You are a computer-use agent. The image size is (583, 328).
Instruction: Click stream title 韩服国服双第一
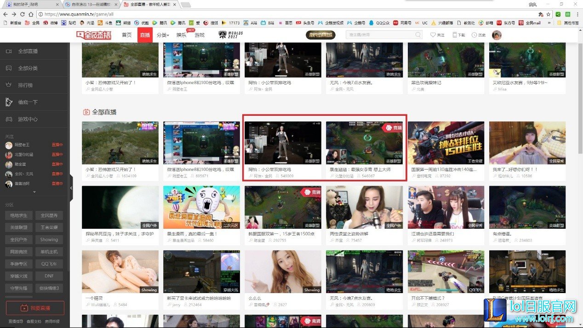point(280,234)
